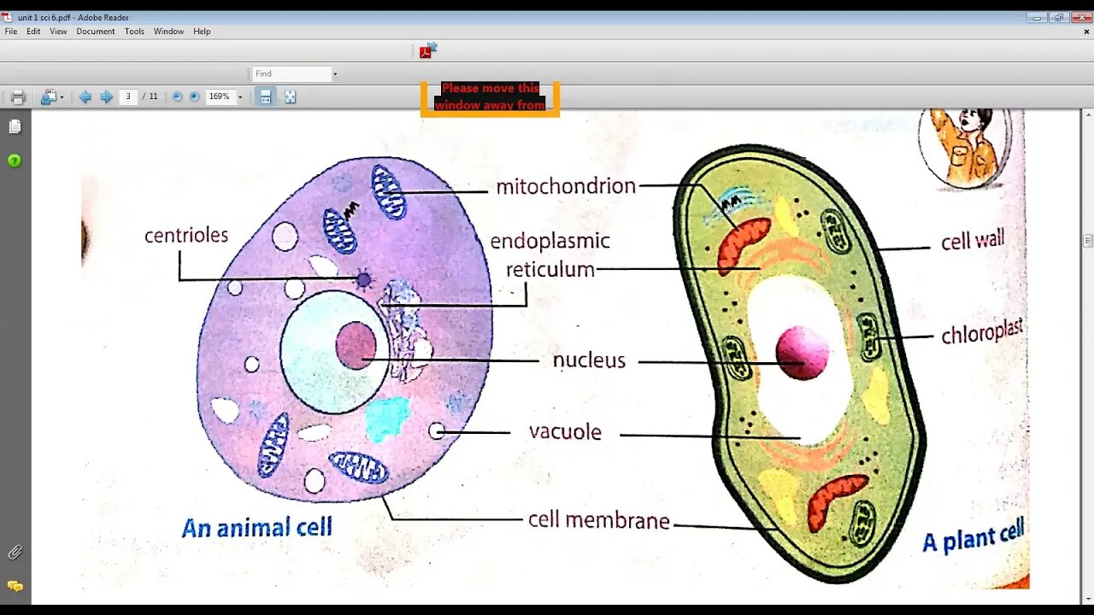The height and width of the screenshot is (615, 1094).
Task: Select the 169% zoom value field
Action: [220, 97]
